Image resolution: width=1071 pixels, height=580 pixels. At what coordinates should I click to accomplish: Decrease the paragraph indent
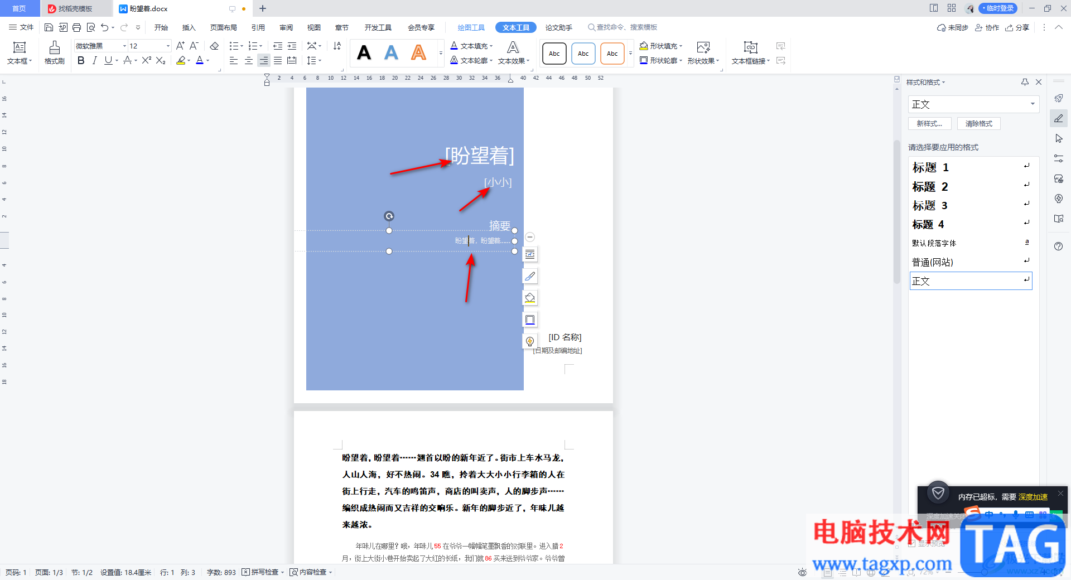278,46
